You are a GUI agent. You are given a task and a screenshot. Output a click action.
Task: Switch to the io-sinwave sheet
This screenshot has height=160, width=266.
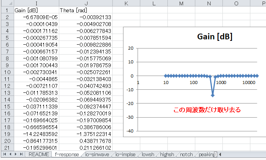97,154
